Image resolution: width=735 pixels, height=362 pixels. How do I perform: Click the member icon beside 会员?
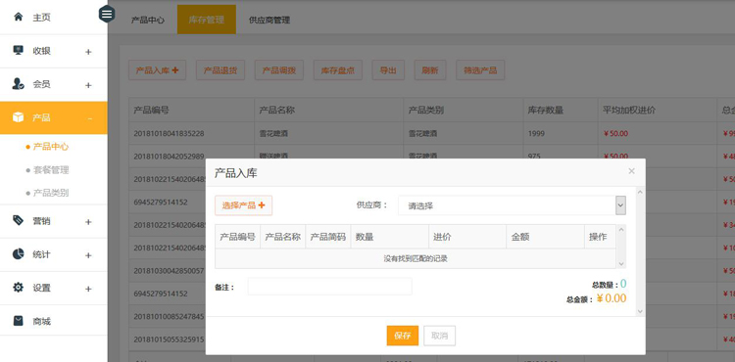pos(19,84)
